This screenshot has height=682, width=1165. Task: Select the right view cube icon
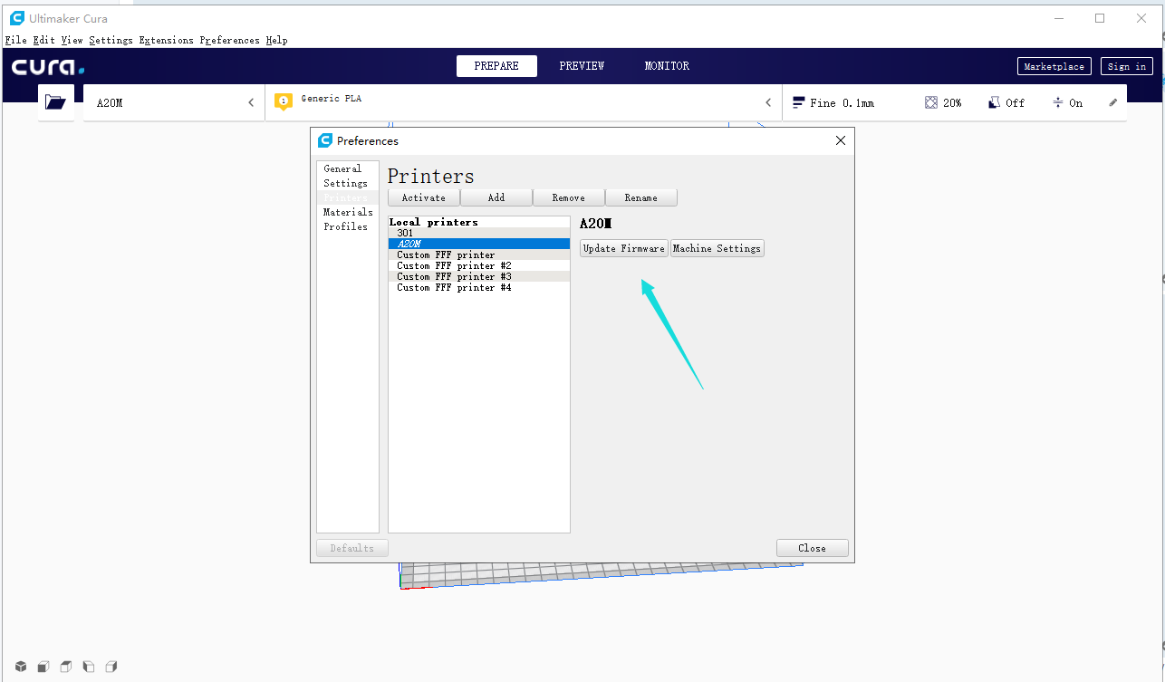click(111, 667)
